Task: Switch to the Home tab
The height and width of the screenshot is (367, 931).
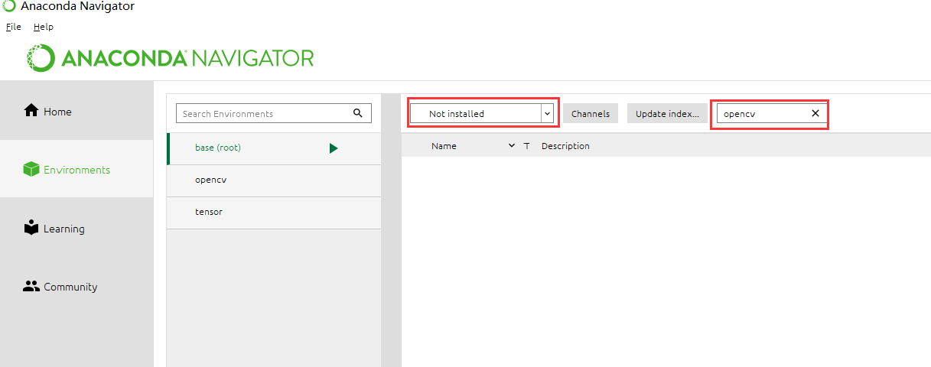Action: 76,112
